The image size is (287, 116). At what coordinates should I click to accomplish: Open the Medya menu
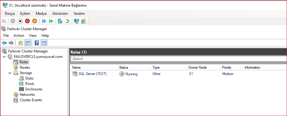tap(41, 14)
